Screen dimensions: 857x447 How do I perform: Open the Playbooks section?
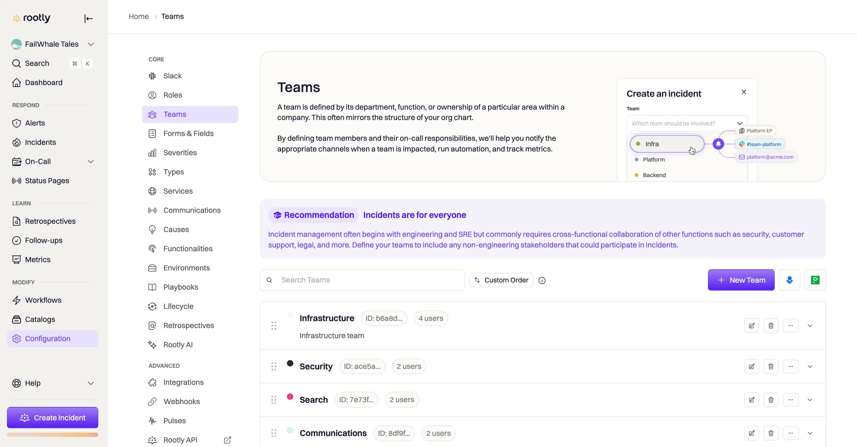pos(181,287)
